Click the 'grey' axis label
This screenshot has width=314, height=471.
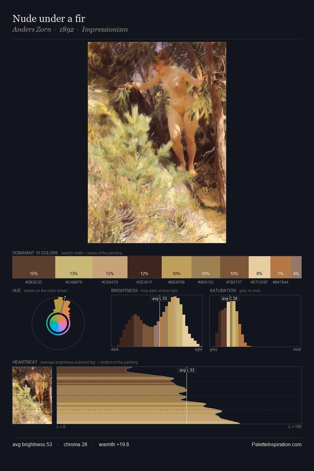click(214, 349)
